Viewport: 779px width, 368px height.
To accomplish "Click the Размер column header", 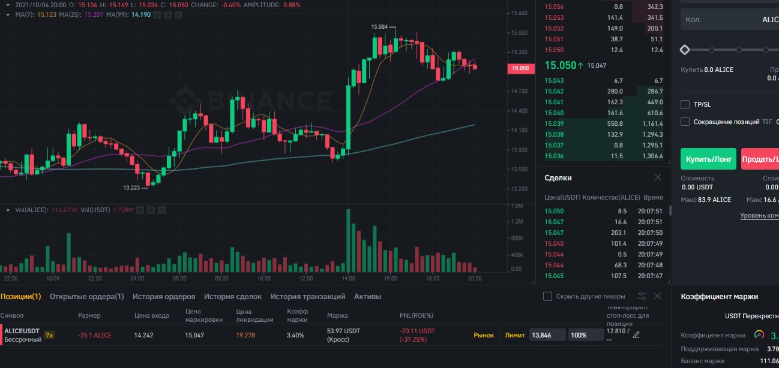I will click(89, 315).
